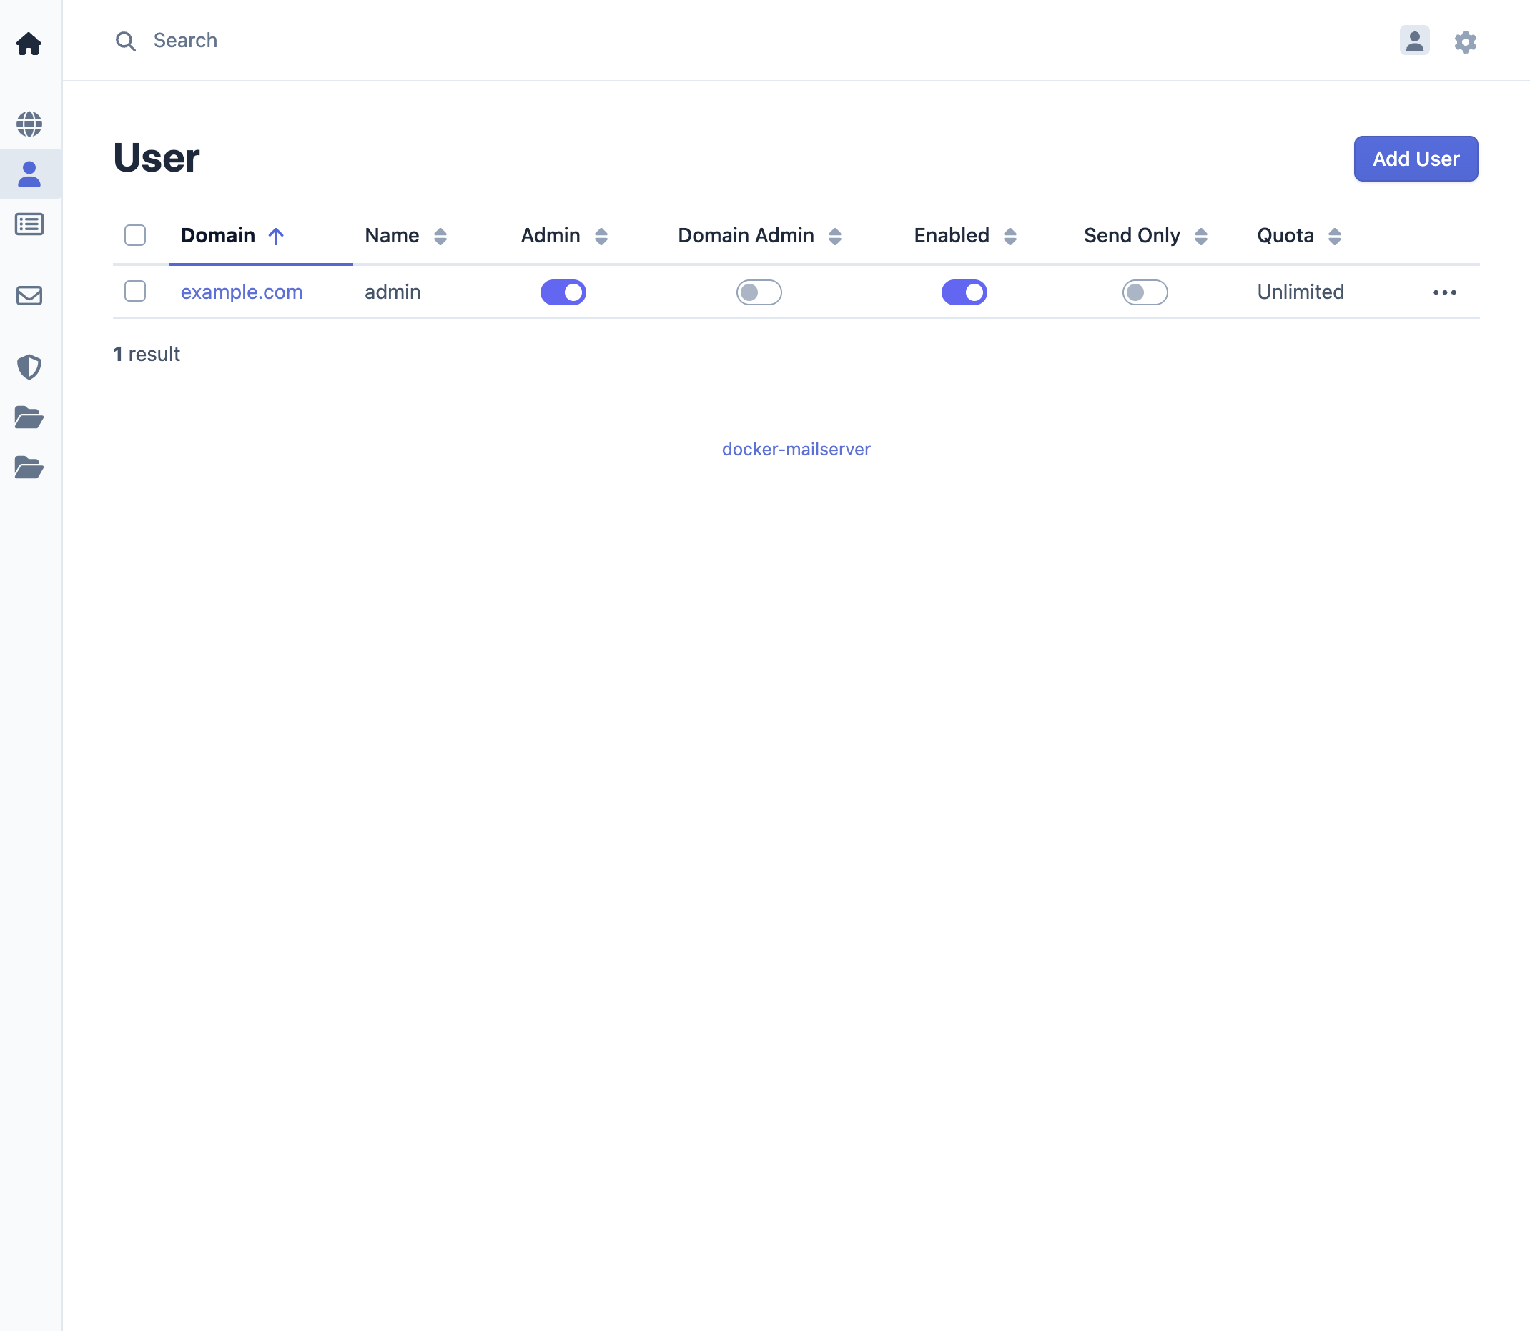Enable Domain Admin for the admin user
This screenshot has height=1331, width=1530.
point(759,292)
